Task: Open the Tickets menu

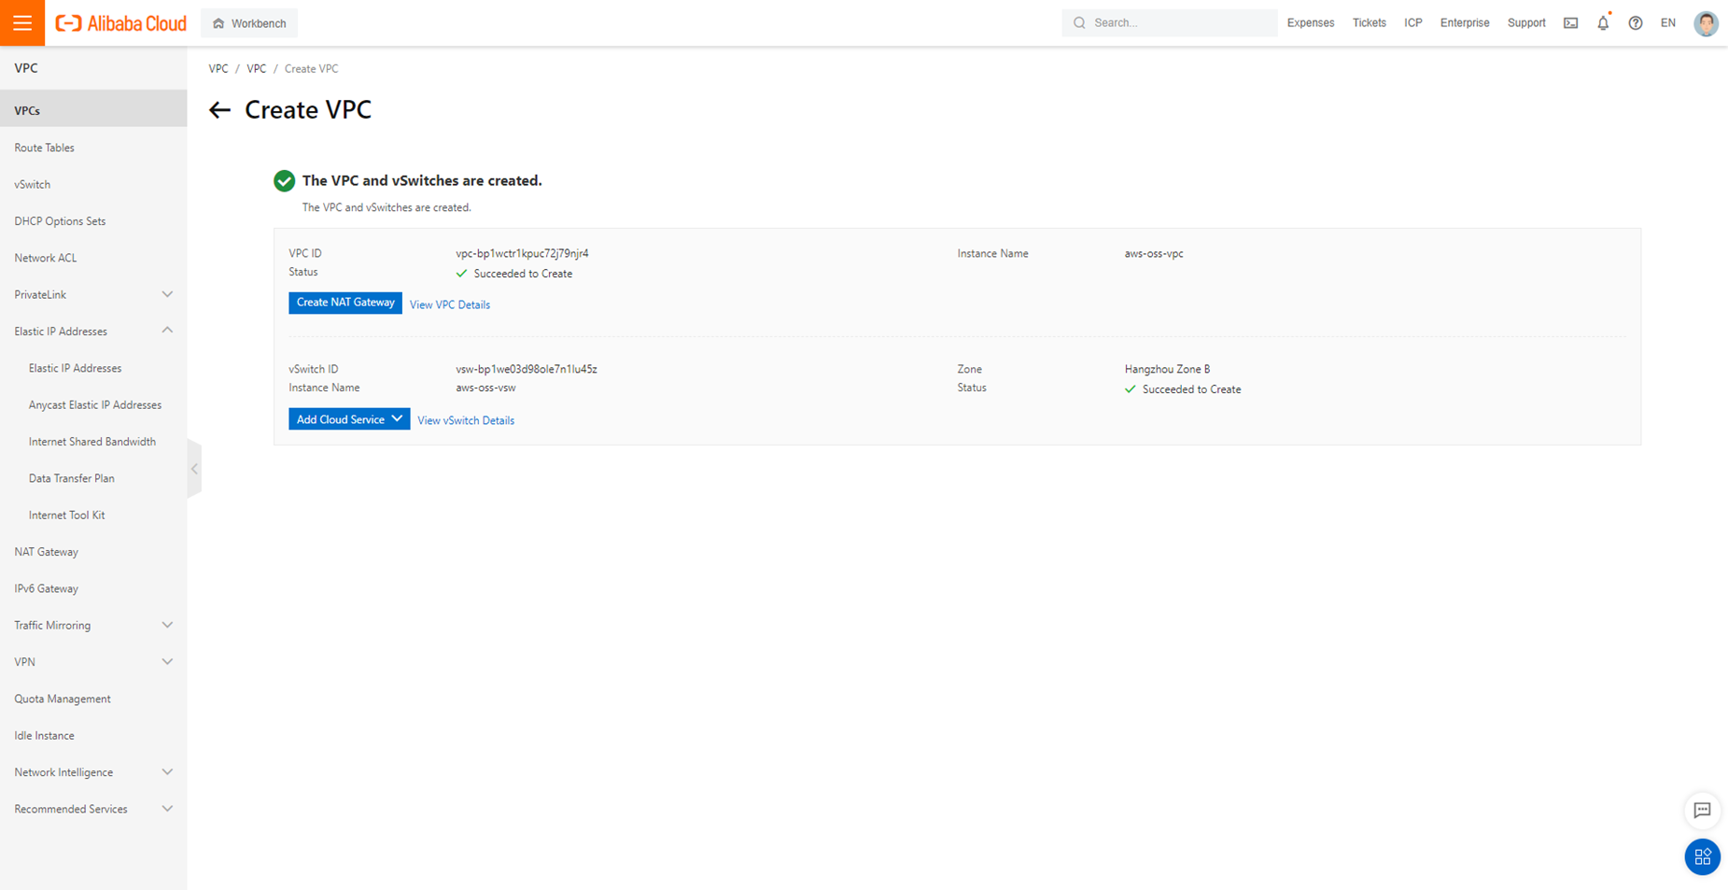Action: tap(1369, 22)
